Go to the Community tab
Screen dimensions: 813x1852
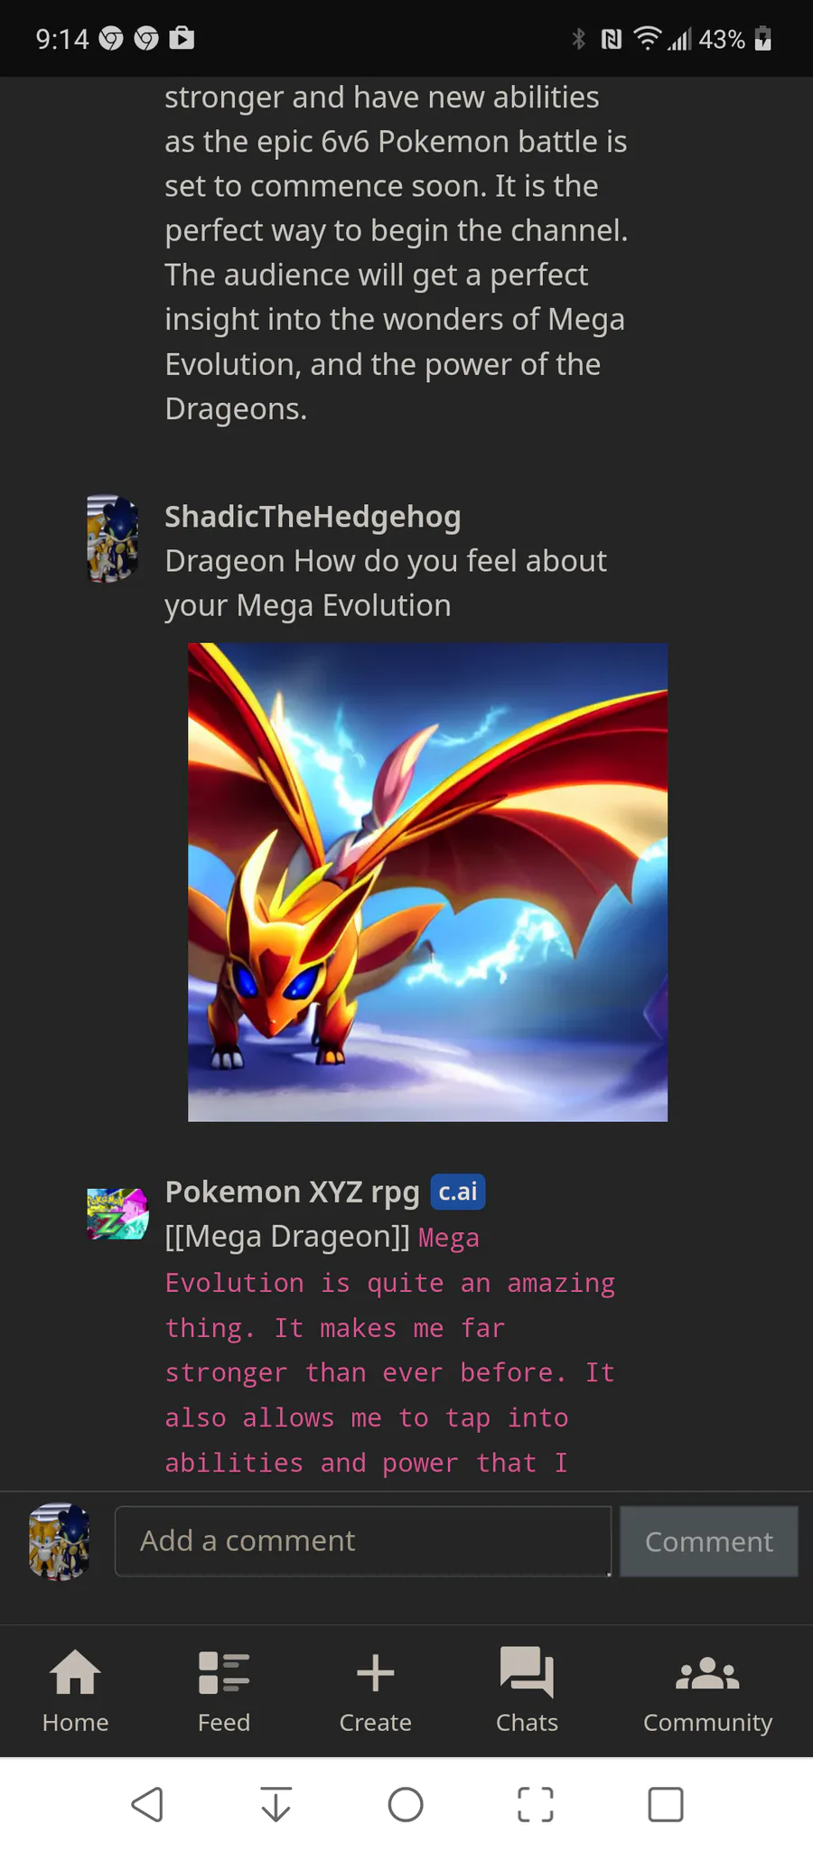click(x=707, y=1690)
